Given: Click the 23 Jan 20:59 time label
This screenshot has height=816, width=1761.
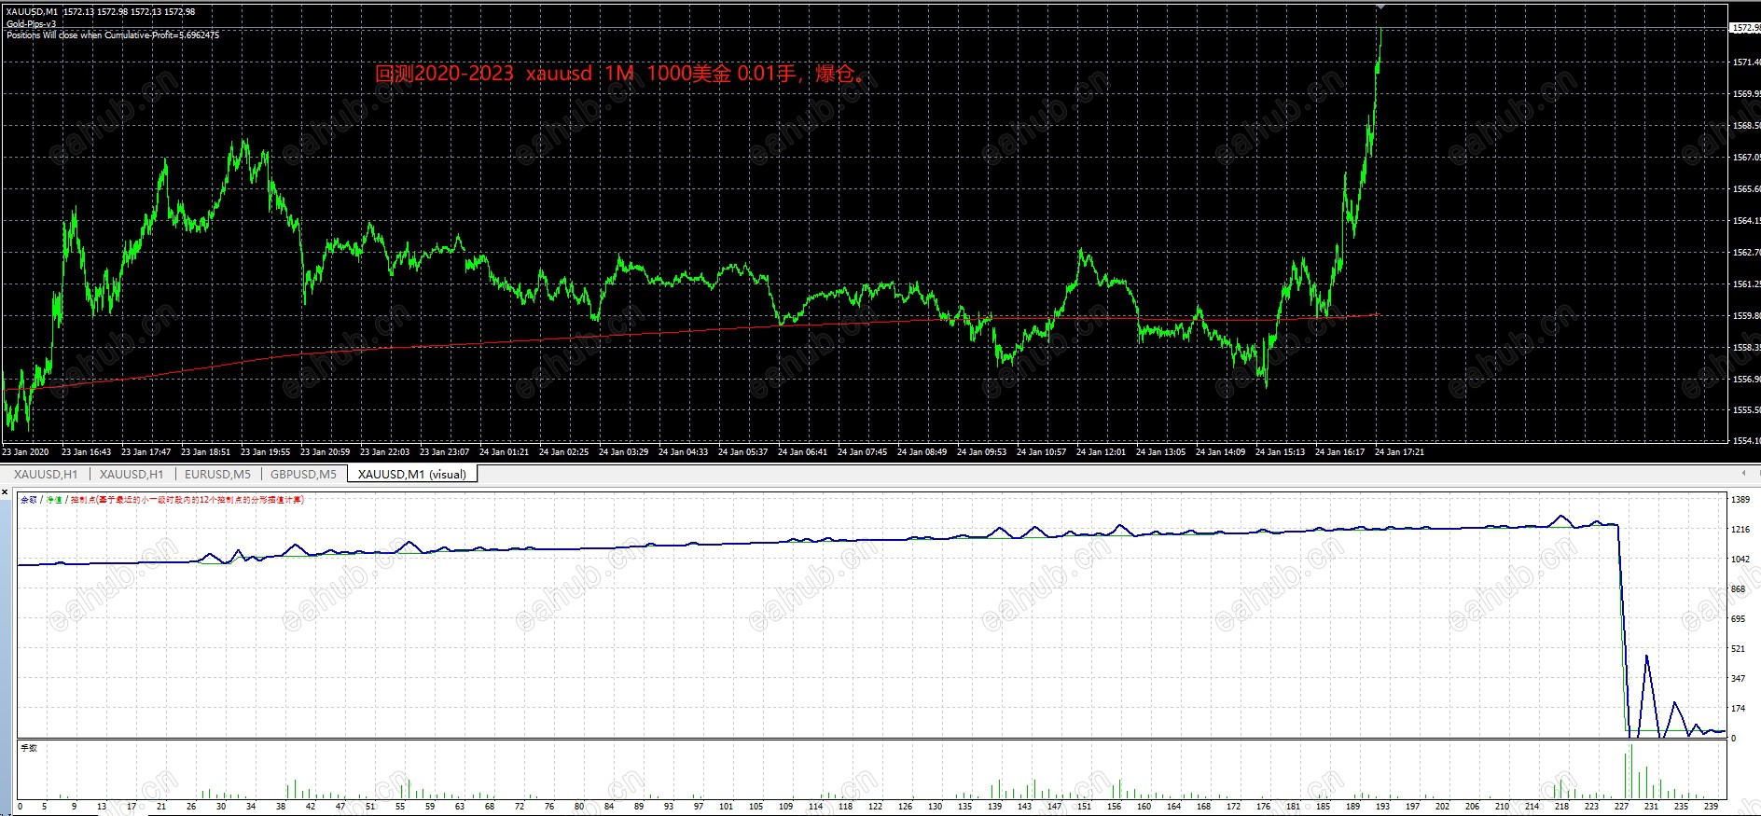Looking at the screenshot, I should [325, 452].
